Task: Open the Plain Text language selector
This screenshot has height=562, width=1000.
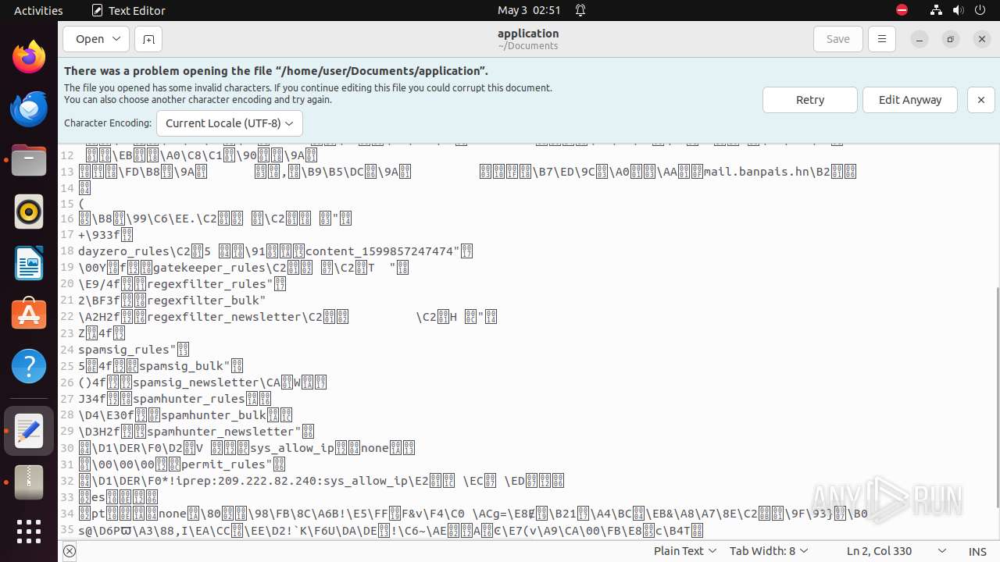Action: point(685,551)
